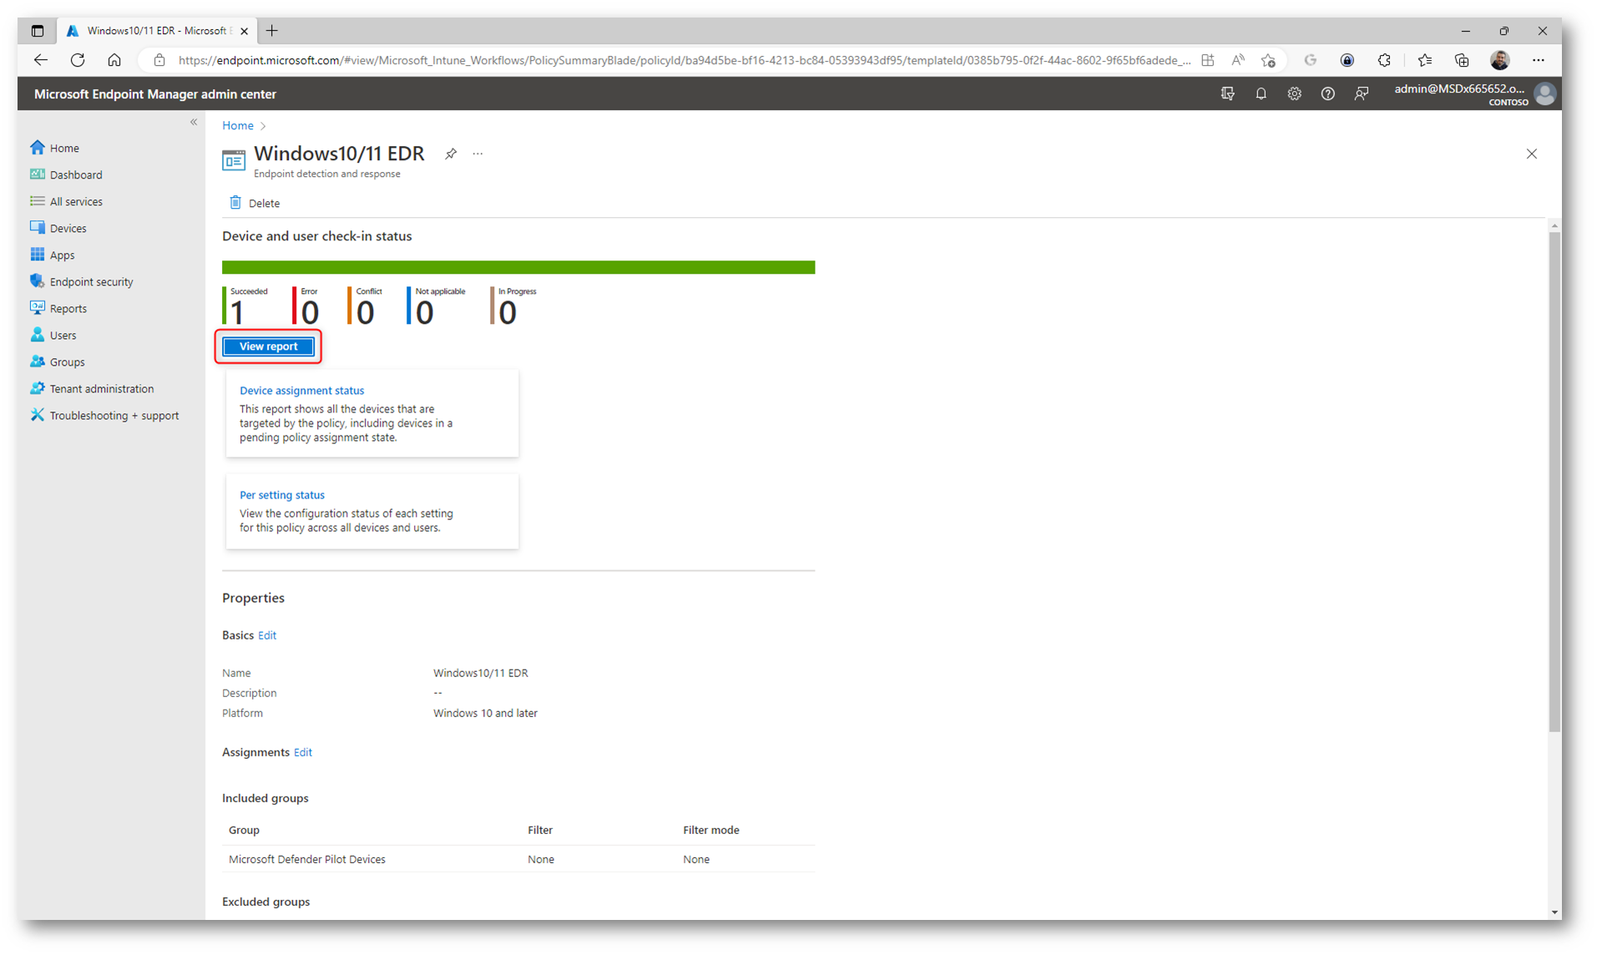Close the Windows10/11 EDR browser tab
Screen dimensions: 1597x955
244,31
